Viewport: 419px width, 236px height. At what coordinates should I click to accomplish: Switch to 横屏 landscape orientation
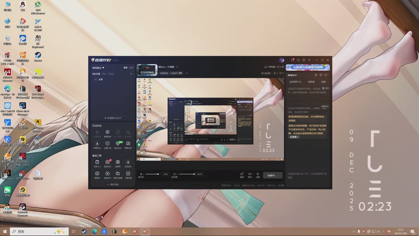(x=125, y=68)
